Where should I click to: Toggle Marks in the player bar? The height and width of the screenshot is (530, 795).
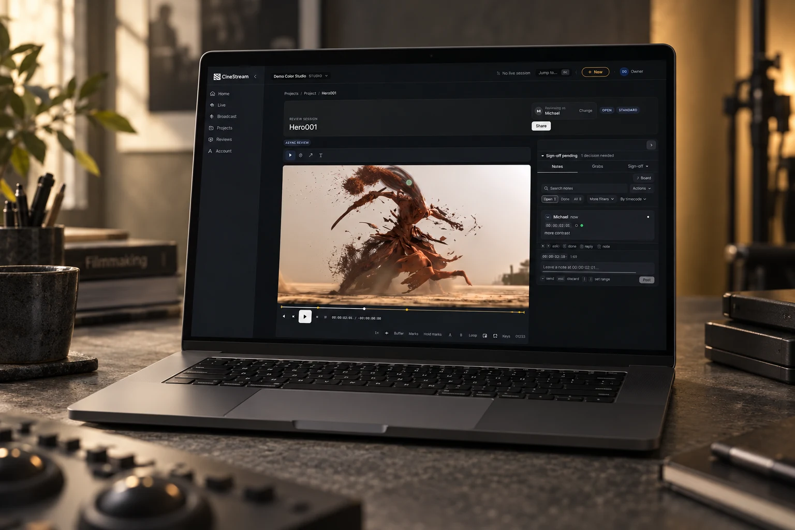(x=414, y=334)
